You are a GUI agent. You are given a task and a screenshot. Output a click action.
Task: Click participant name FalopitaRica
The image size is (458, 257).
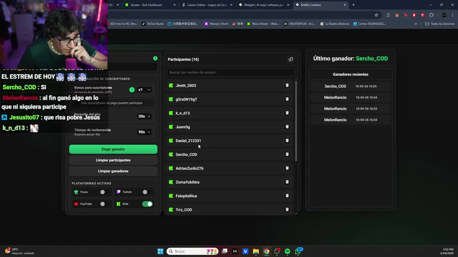tap(186, 196)
